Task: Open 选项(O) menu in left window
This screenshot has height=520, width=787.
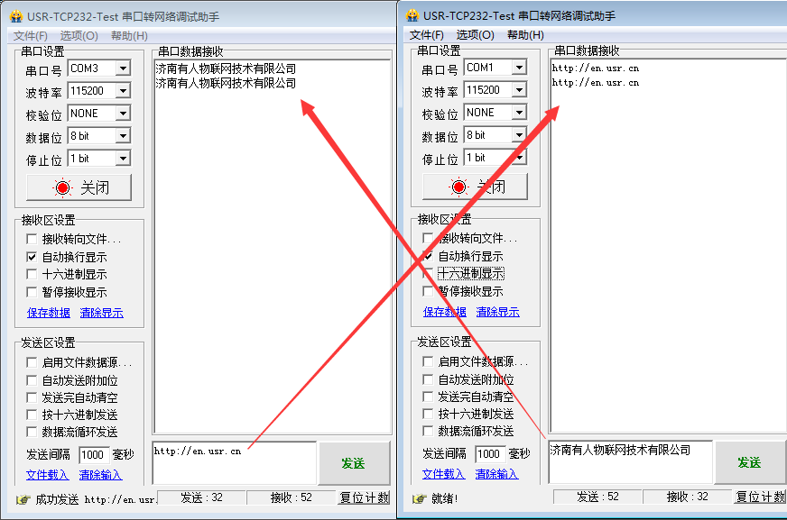Action: [79, 36]
